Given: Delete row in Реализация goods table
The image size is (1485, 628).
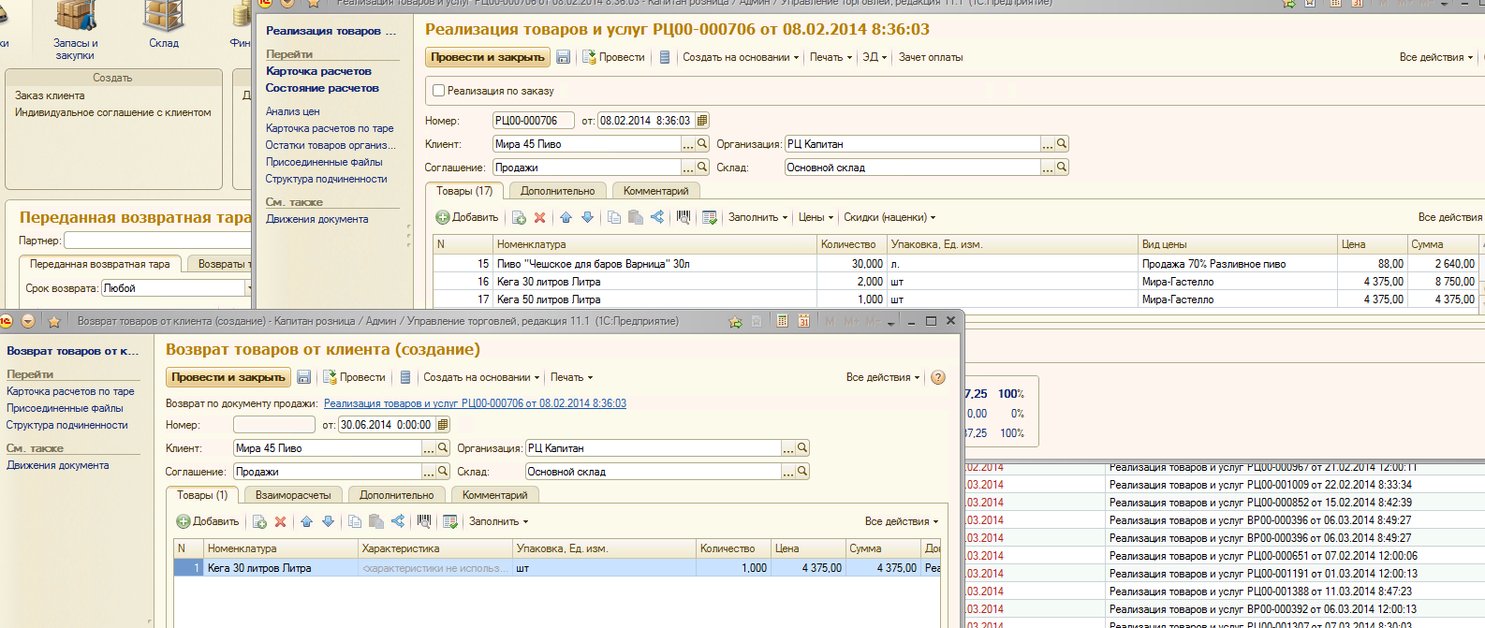Looking at the screenshot, I should (x=539, y=217).
